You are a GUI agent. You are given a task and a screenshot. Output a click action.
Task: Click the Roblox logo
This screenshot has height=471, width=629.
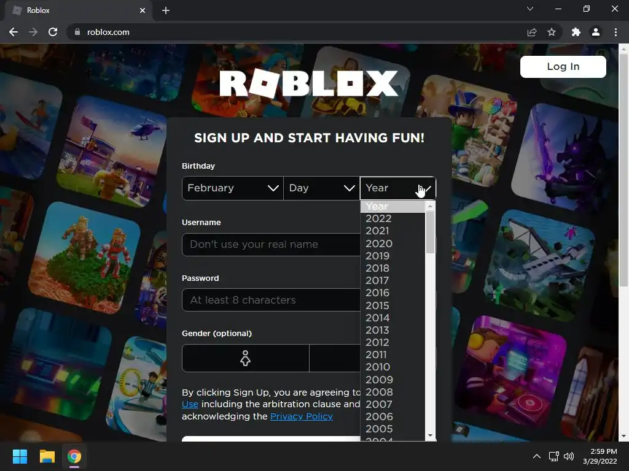point(309,83)
